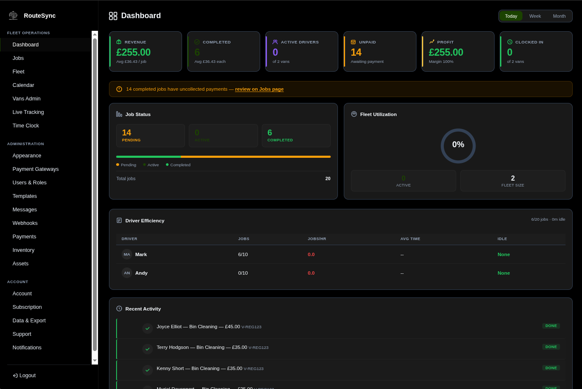Image resolution: width=582 pixels, height=389 pixels.
Task: Switch to the Month range
Action: pyautogui.click(x=559, y=16)
